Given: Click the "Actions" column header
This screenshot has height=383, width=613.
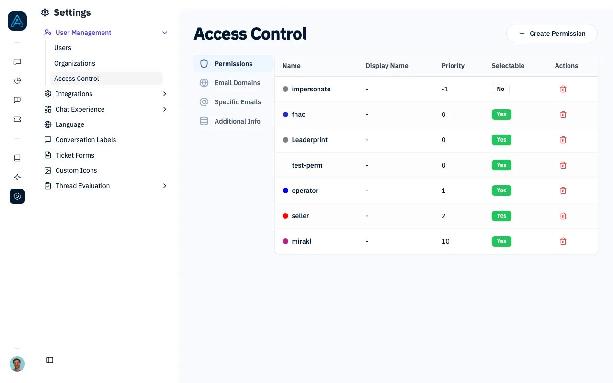Looking at the screenshot, I should pos(567,66).
